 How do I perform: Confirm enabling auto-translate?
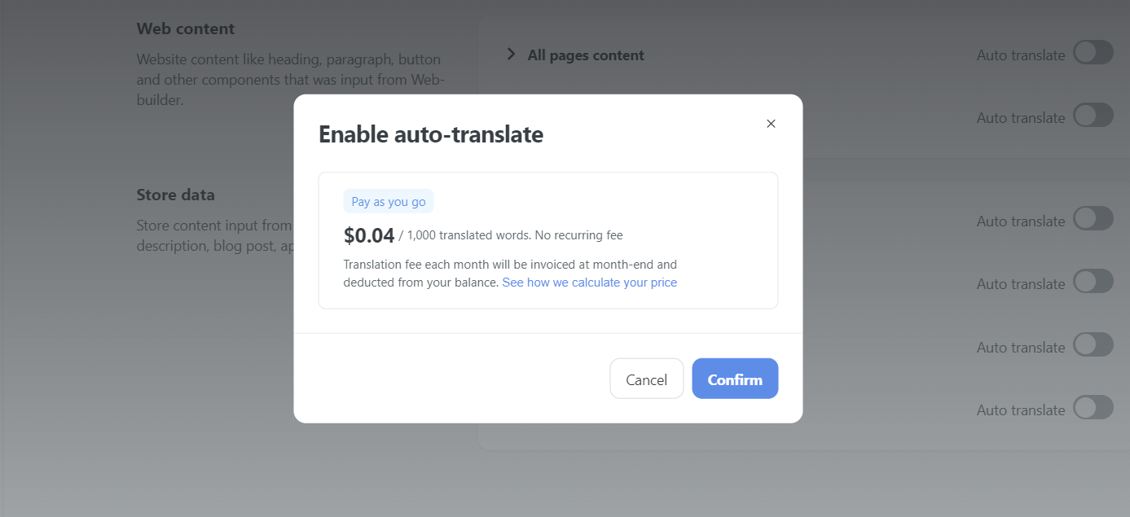coord(735,379)
